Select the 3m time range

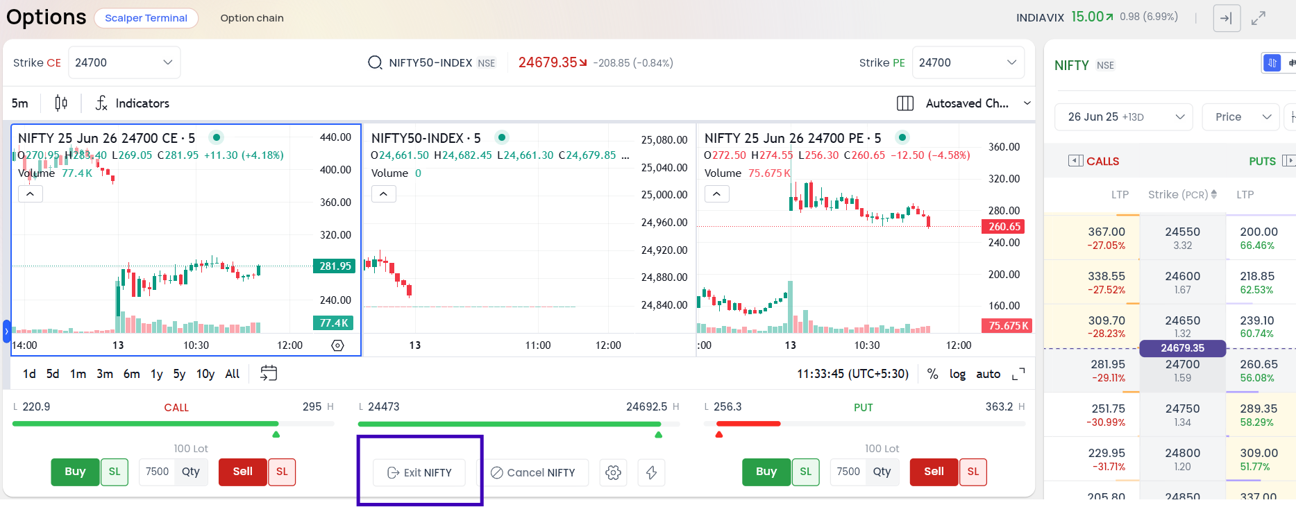tap(105, 374)
